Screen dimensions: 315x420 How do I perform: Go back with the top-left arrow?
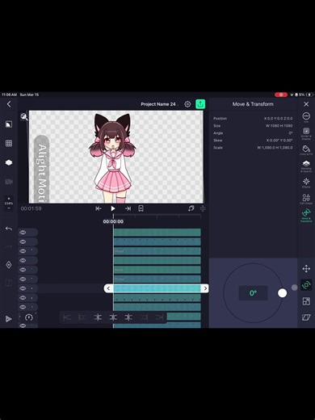tap(9, 104)
